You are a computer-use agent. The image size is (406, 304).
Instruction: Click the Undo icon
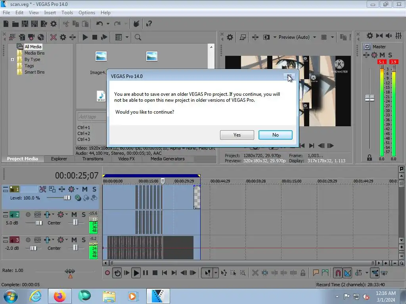(100, 24)
